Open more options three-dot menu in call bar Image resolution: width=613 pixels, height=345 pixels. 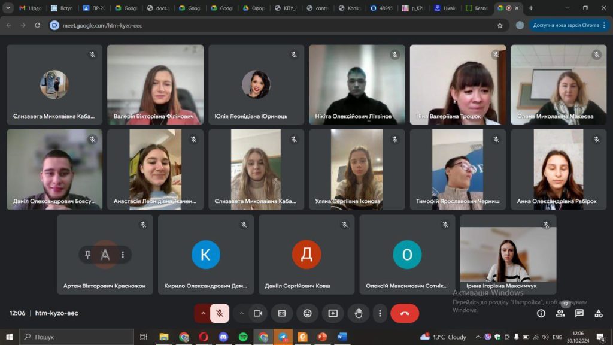pyautogui.click(x=380, y=313)
